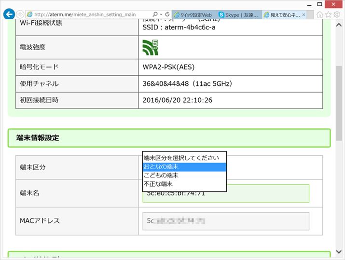Switch to the Skype tab

[239, 15]
